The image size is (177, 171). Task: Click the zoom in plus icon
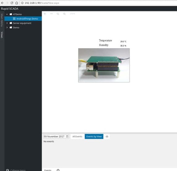pos(45,14)
